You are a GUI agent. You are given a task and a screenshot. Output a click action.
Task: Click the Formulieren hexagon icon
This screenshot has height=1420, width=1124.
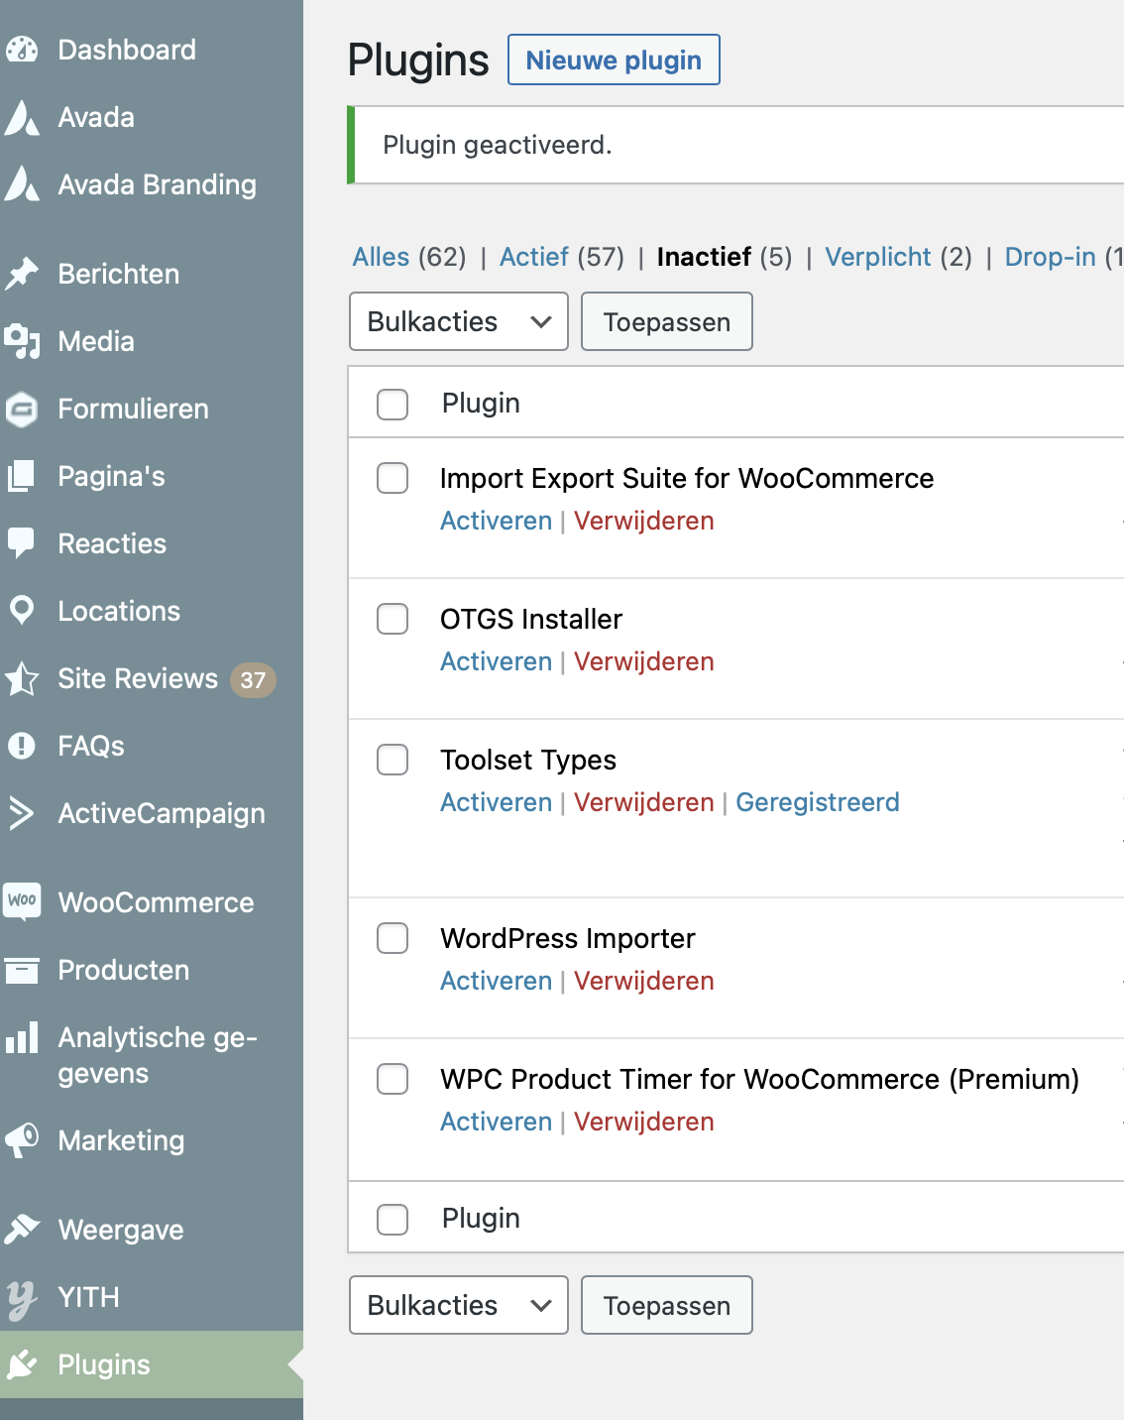(21, 409)
